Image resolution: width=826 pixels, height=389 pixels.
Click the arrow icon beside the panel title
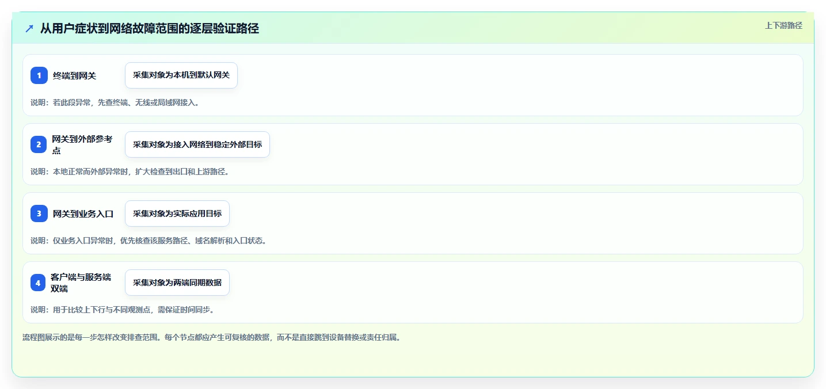[29, 29]
